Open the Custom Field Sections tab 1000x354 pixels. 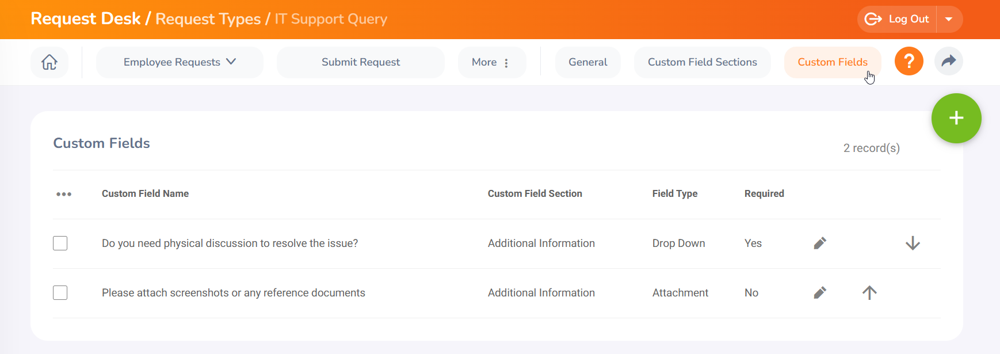[x=702, y=62]
